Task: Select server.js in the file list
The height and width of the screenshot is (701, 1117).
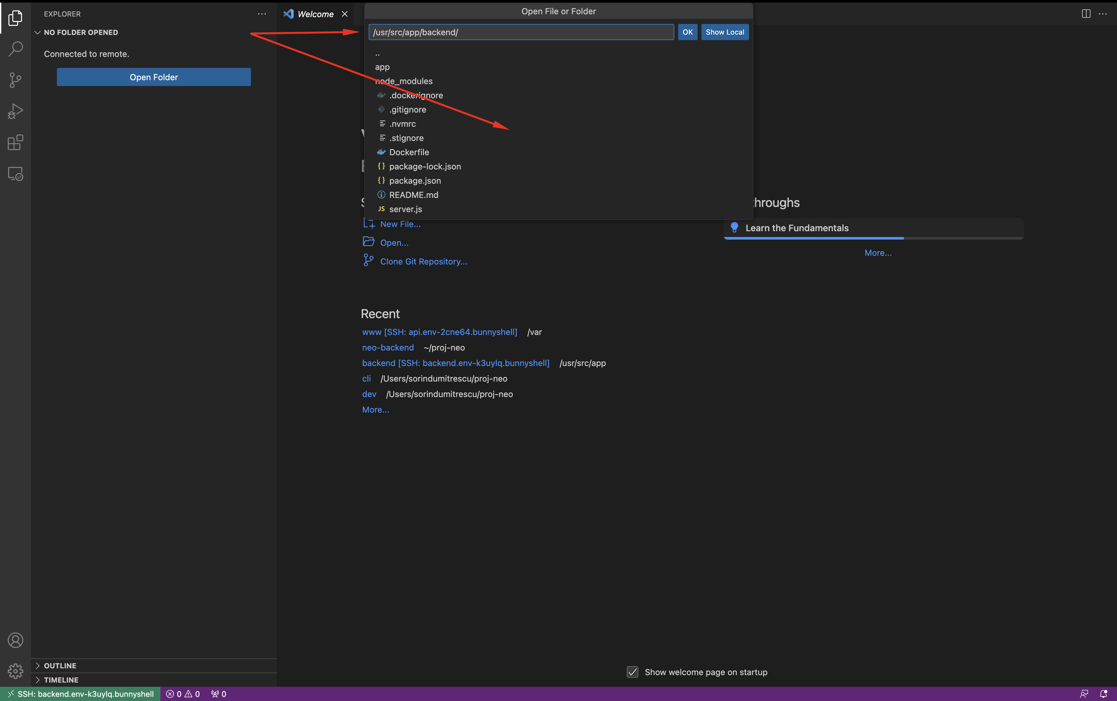Action: tap(405, 209)
